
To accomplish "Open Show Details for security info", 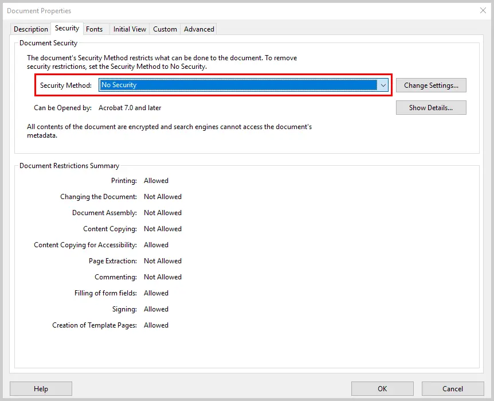I will tap(431, 107).
